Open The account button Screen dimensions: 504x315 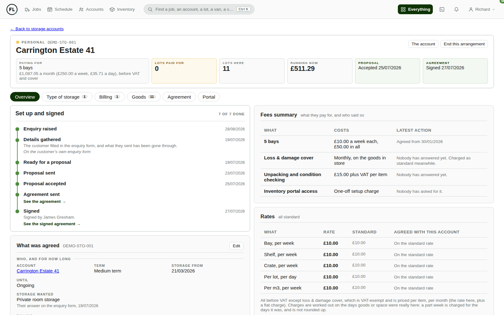[x=423, y=44]
